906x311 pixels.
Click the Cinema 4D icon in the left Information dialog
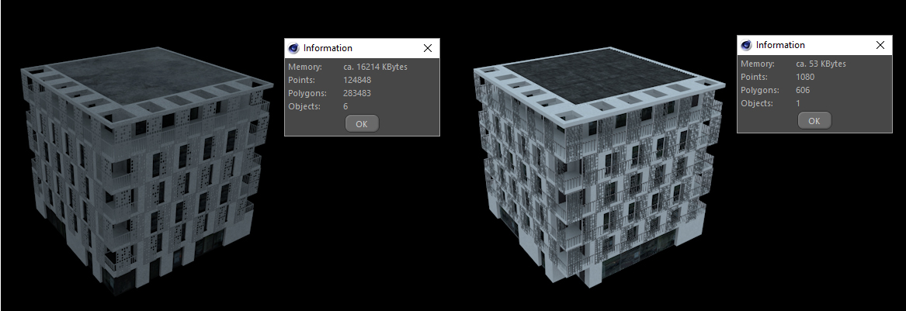coord(293,48)
